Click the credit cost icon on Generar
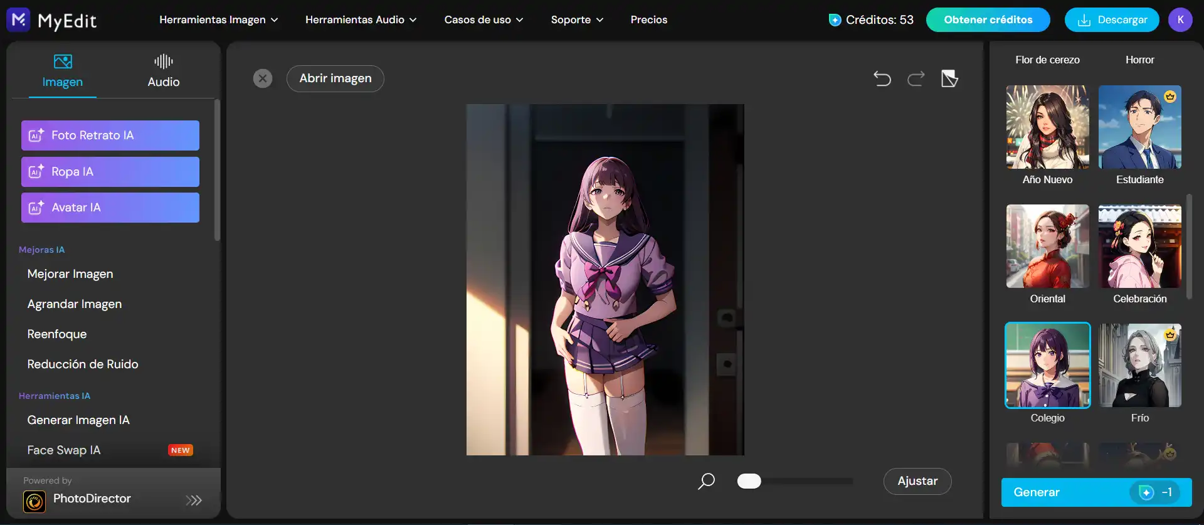Viewport: 1204px width, 525px height. point(1146,492)
